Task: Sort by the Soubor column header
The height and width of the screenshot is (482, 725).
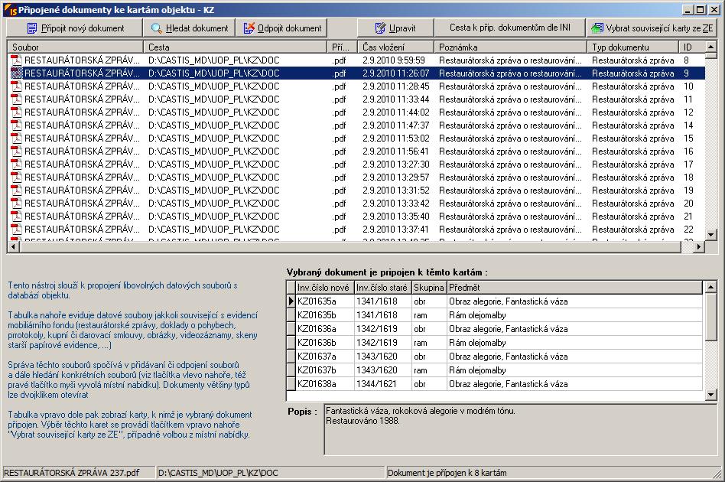Action: (75, 47)
